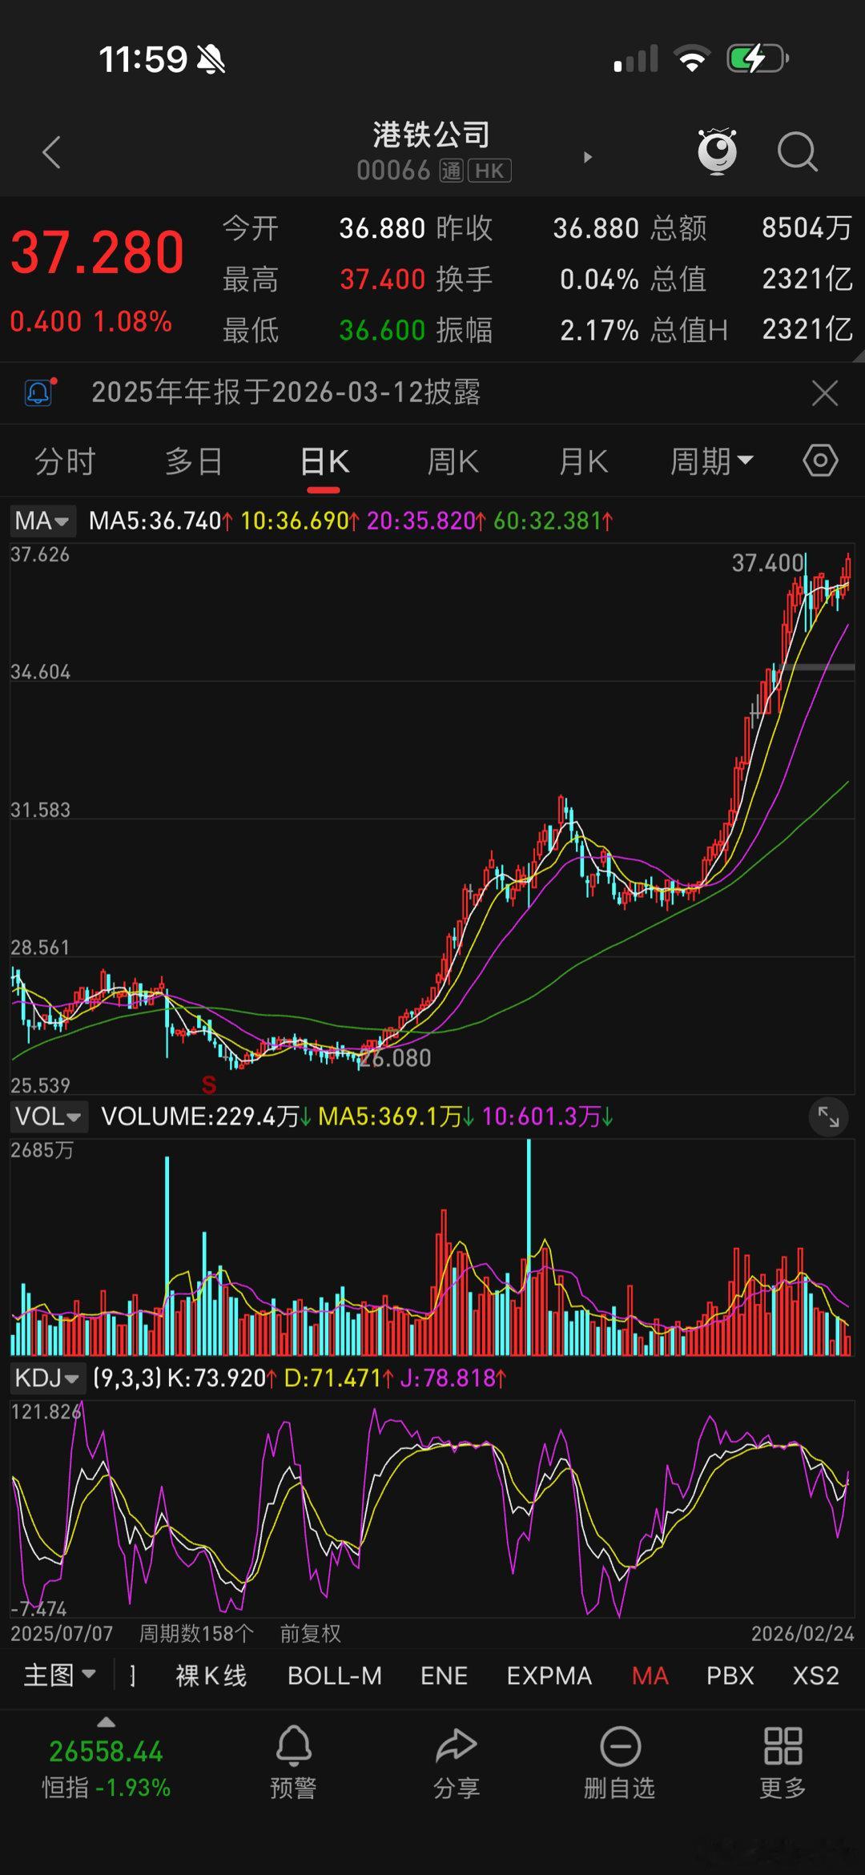Open the search magnifier icon
865x1875 pixels.
pos(797,151)
